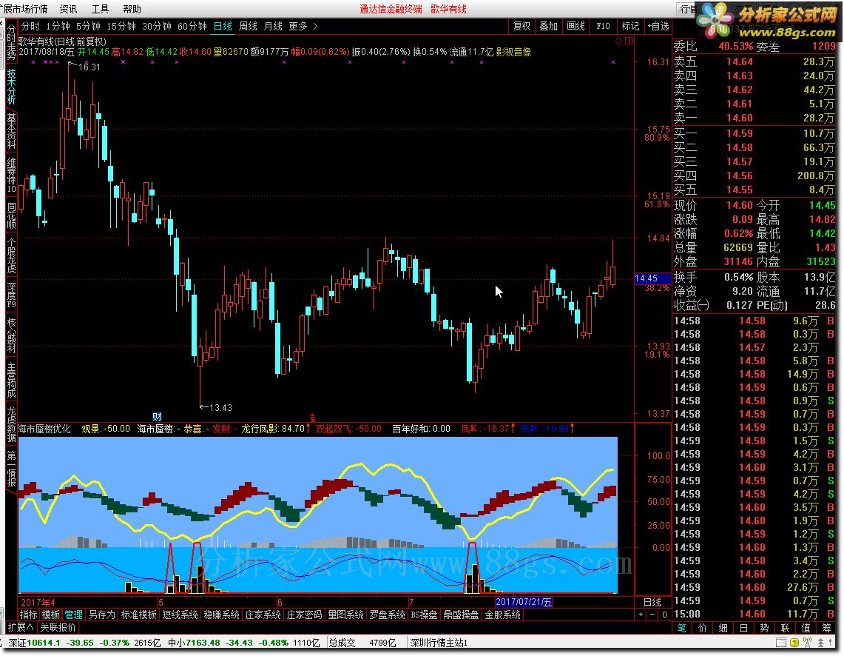Switch to the 30分钟 timeframe tab

click(x=157, y=26)
